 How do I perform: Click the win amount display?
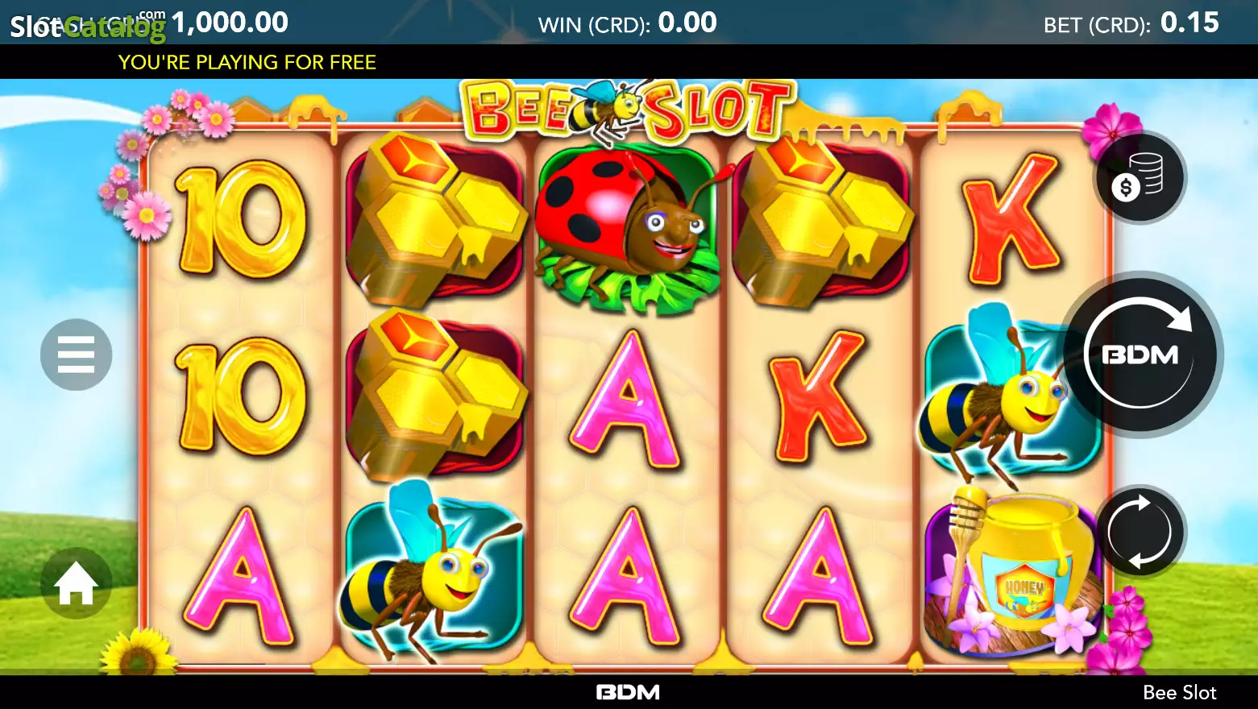[x=628, y=23]
